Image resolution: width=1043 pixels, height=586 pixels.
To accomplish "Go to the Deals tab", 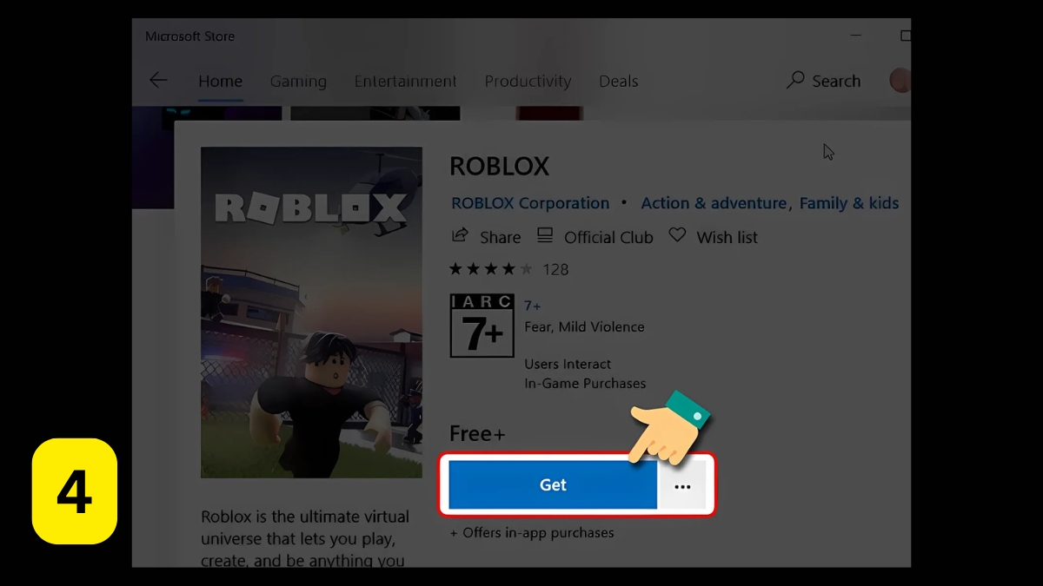I will pyautogui.click(x=619, y=81).
